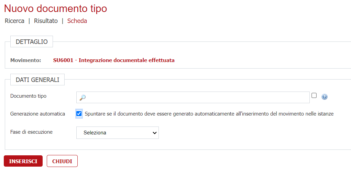Go to the Risultato tab
This screenshot has width=351, height=180.
tap(46, 21)
